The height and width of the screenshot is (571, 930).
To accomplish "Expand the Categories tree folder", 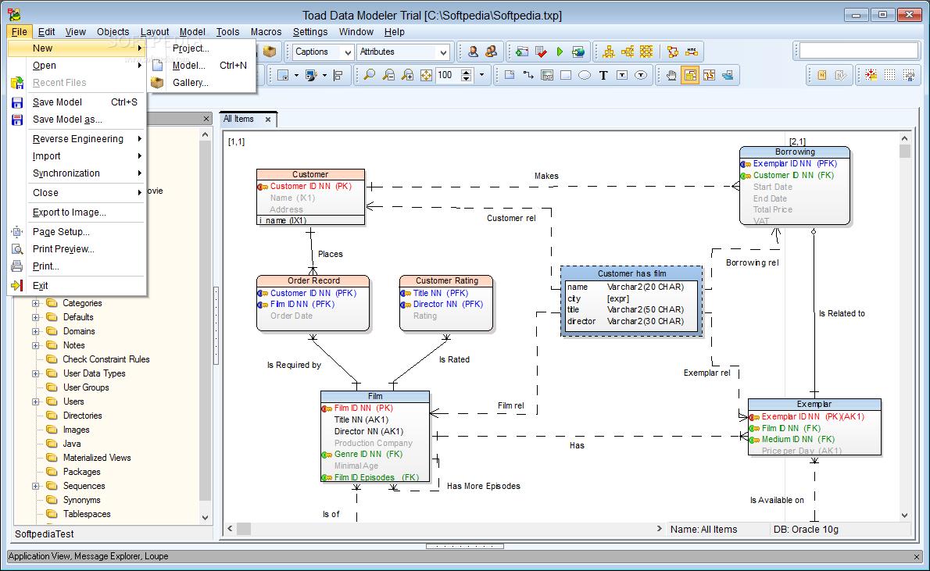I will click(36, 303).
